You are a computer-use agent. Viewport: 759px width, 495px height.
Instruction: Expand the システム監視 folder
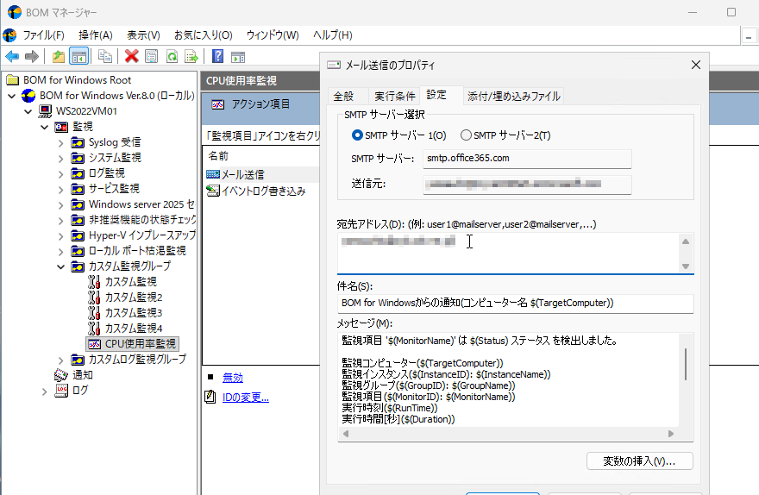coord(60,158)
